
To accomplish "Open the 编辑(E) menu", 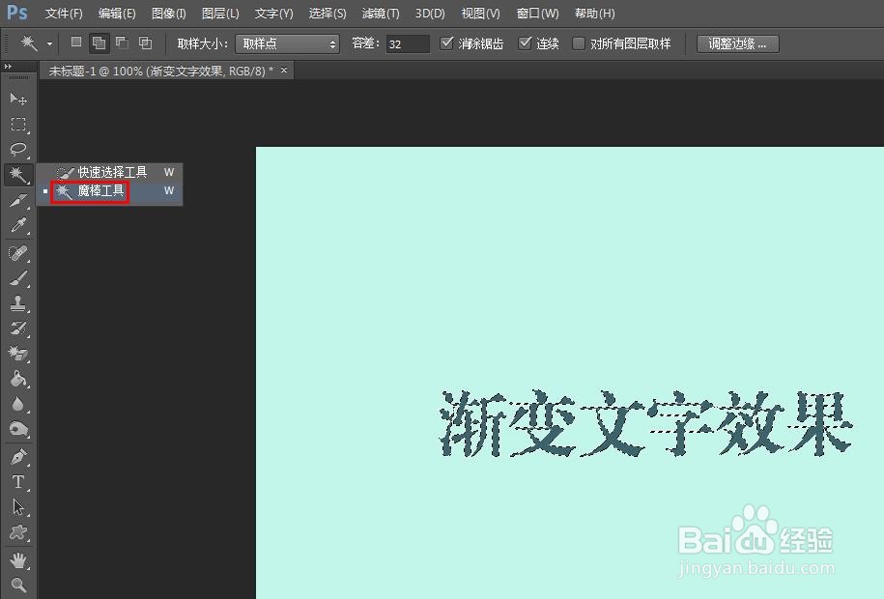I will click(x=117, y=13).
